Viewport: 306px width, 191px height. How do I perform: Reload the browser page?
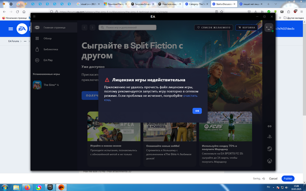click(17, 12)
